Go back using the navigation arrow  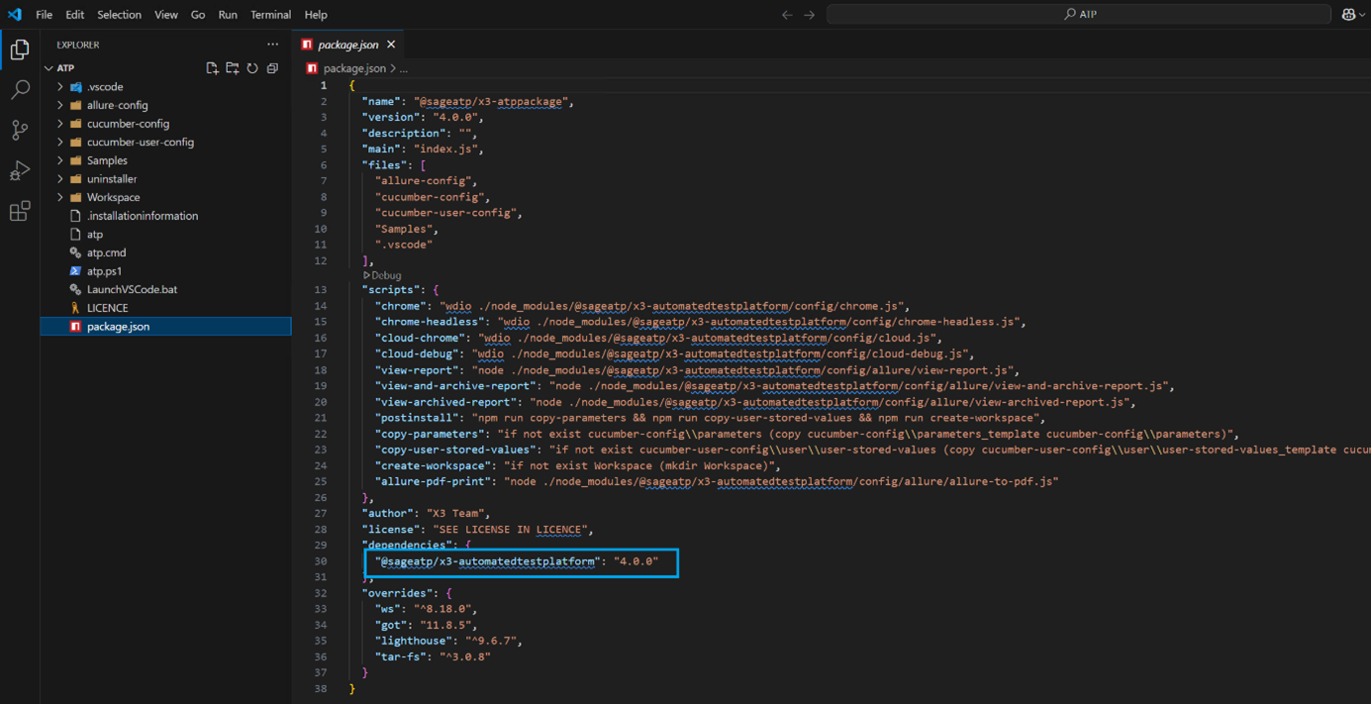(x=787, y=15)
